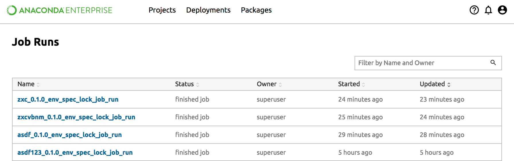Switch to the Packages menu

pyautogui.click(x=256, y=10)
